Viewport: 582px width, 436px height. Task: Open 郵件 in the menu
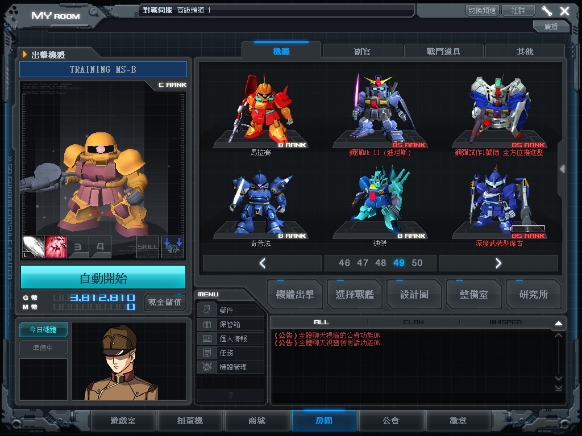(231, 310)
